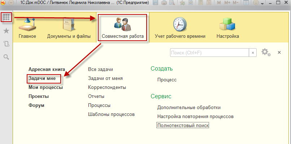The image size is (291, 144).
Task: Click the printer icon in title bar
Action: pyautogui.click(x=164, y=3)
